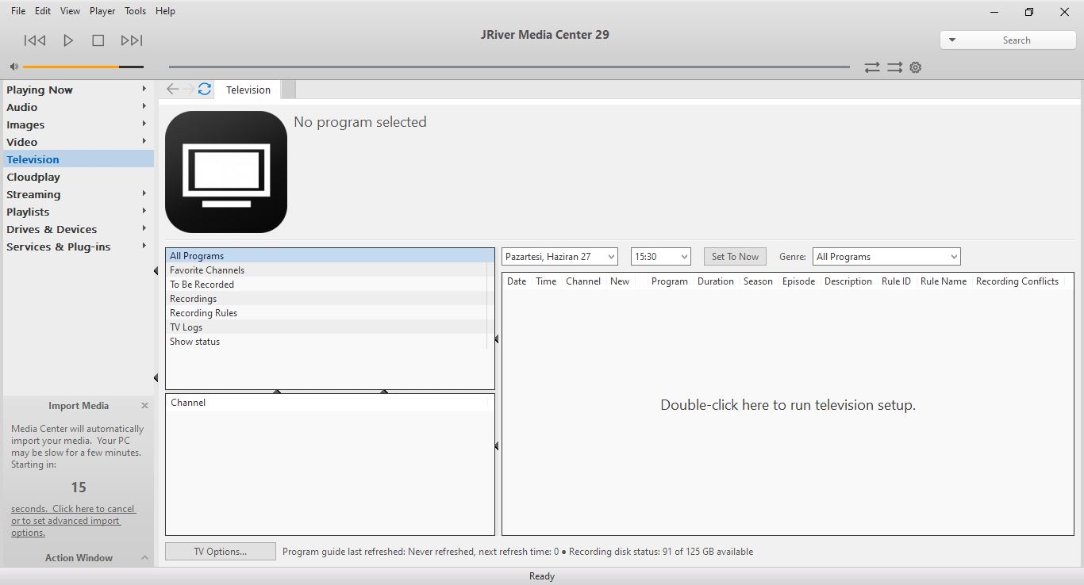Click the Stop button

click(98, 40)
